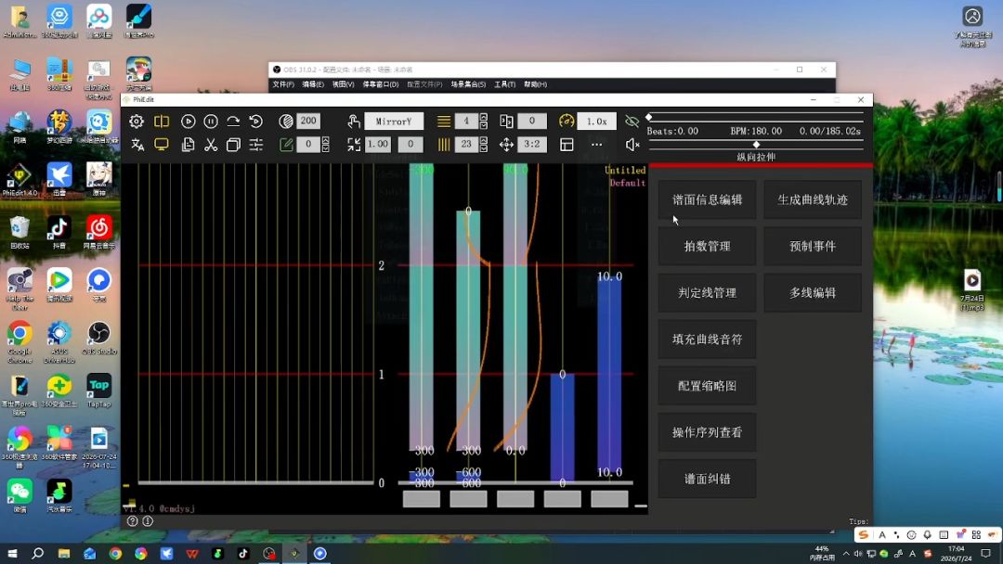1003x564 pixels.
Task: Open the three-dots more options menu
Action: [x=596, y=145]
